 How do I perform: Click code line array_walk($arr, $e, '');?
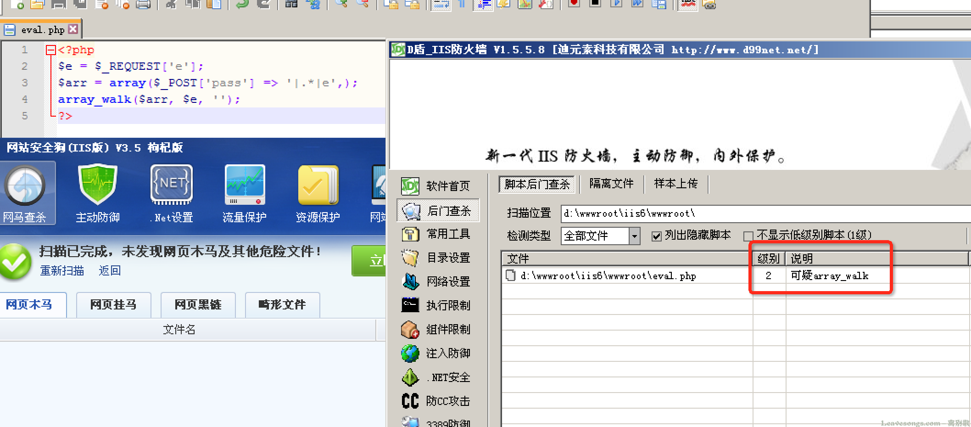pyautogui.click(x=149, y=100)
